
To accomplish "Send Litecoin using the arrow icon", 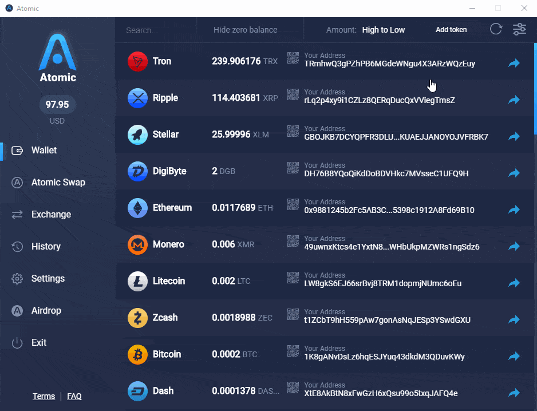I will point(514,283).
